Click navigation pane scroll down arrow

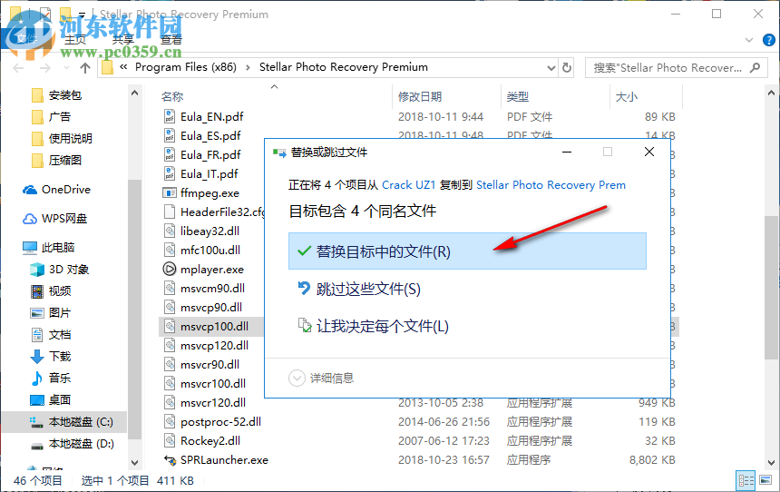click(135, 463)
